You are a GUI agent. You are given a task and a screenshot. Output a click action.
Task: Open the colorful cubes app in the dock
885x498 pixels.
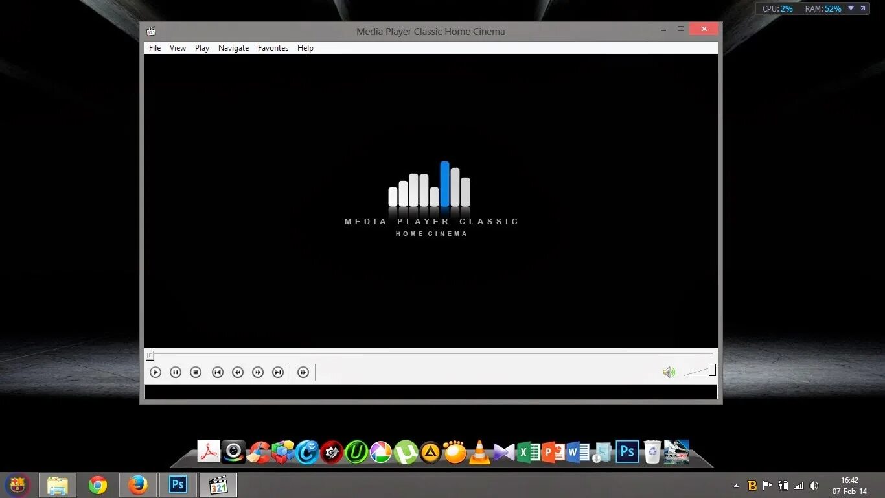click(x=283, y=451)
